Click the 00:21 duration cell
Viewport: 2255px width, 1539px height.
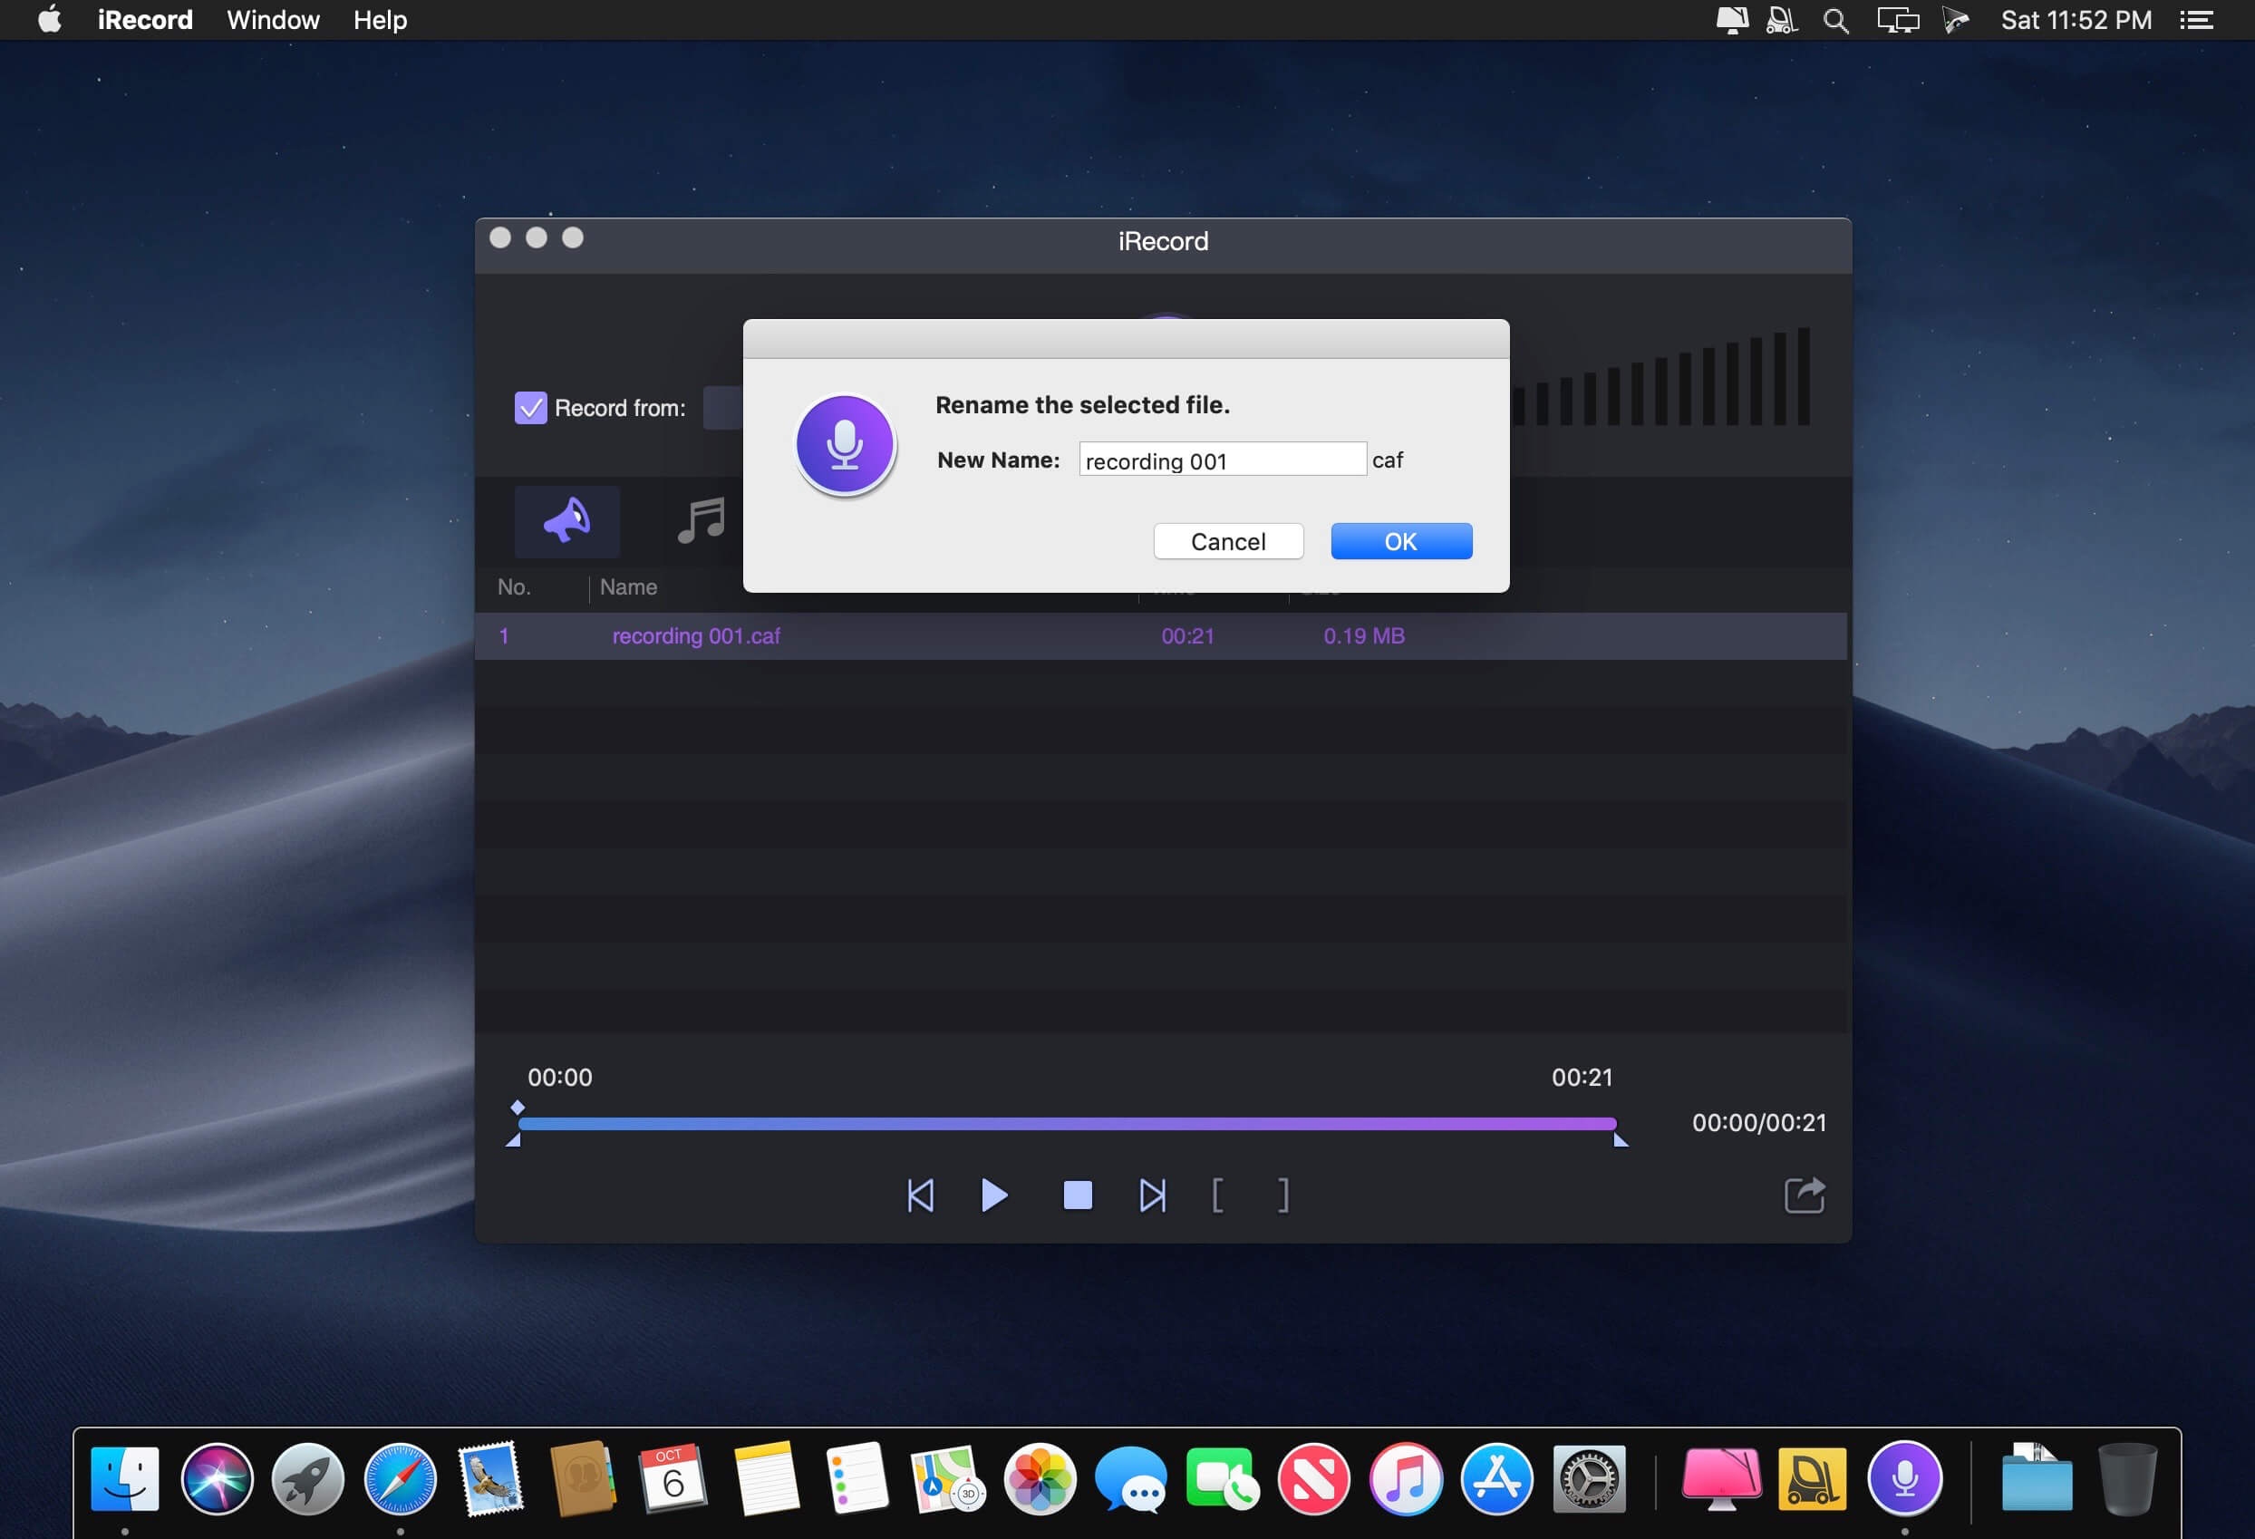[1187, 636]
